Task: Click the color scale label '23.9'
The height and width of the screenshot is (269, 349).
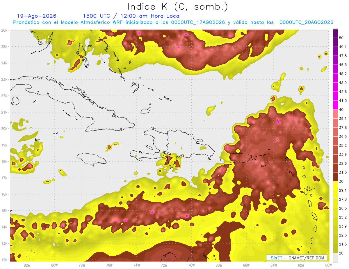Action: 343,226
